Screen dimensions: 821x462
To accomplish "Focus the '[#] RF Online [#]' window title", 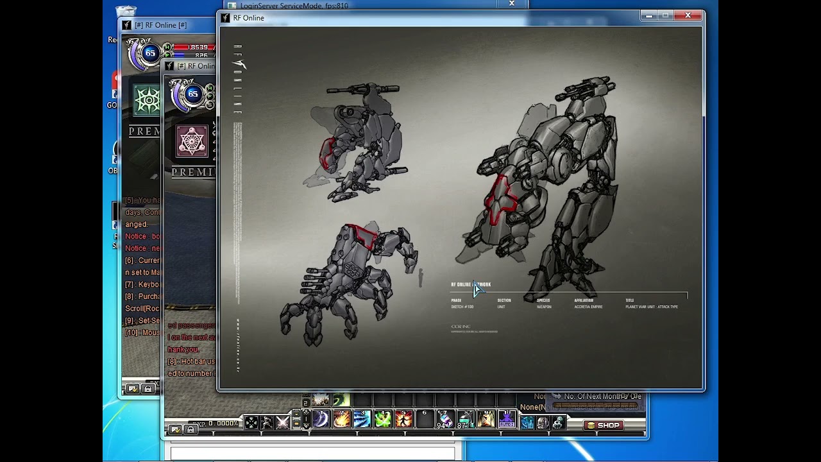I will (x=160, y=25).
